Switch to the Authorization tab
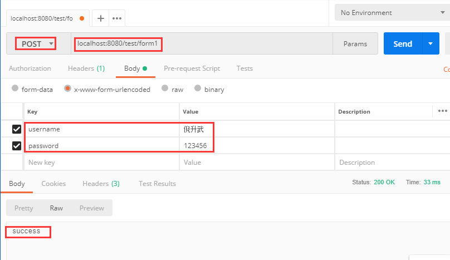The height and width of the screenshot is (260, 450). pyautogui.click(x=30, y=68)
